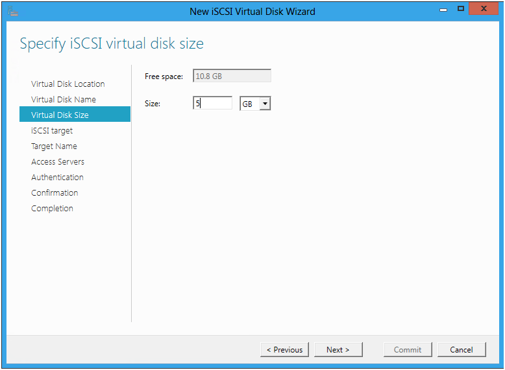Maximize the wizard window
This screenshot has height=370, width=505.
point(461,8)
